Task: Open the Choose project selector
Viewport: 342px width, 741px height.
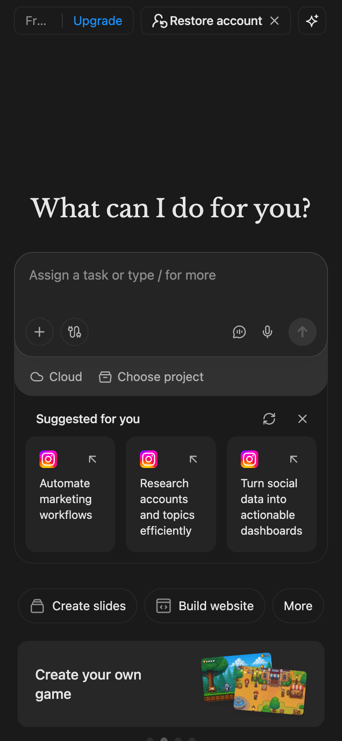Action: point(151,377)
